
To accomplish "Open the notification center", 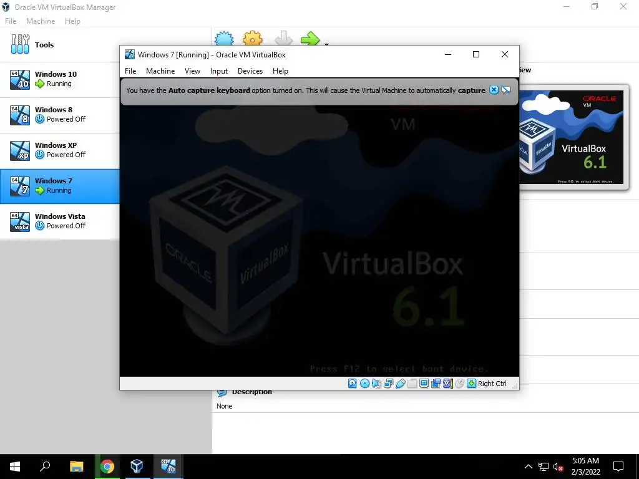I will pyautogui.click(x=618, y=467).
